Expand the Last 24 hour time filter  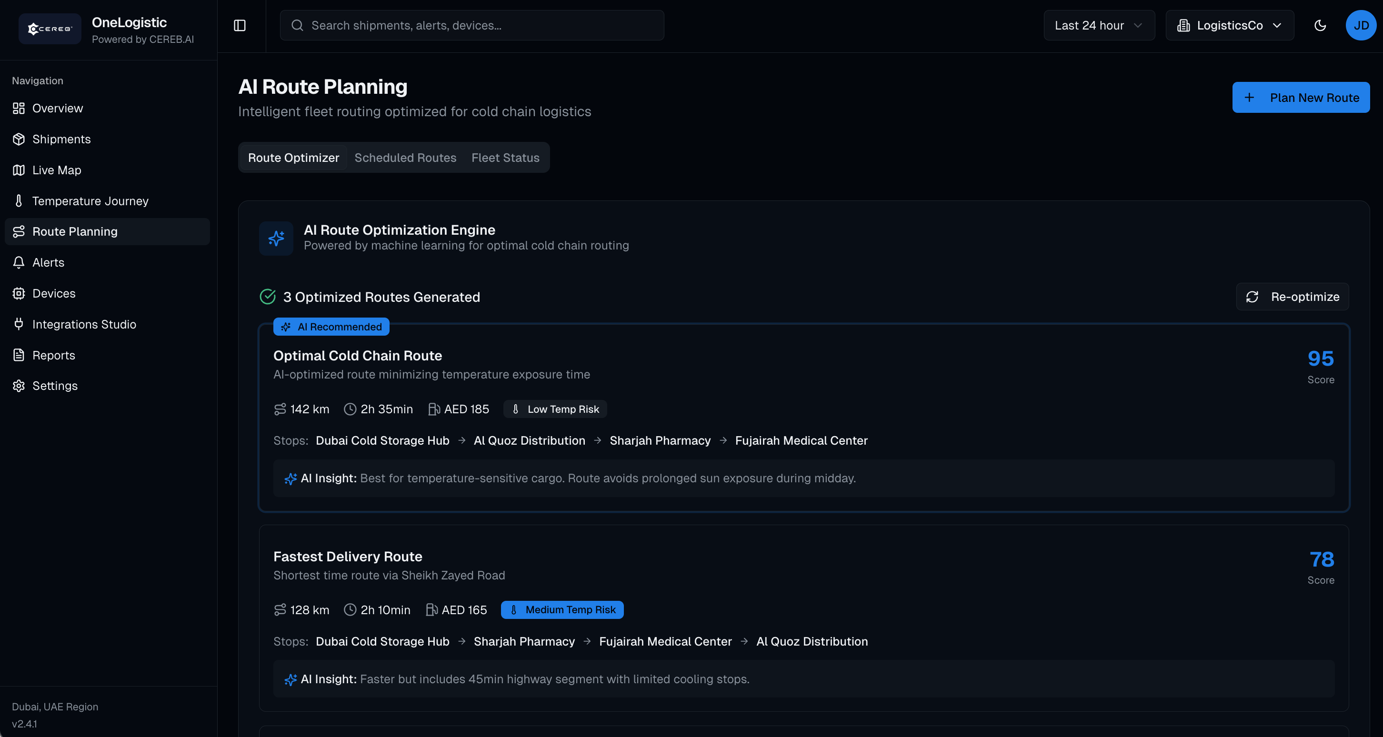click(x=1099, y=25)
